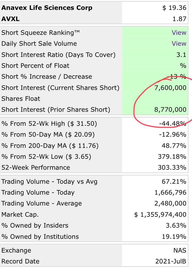This screenshot has height=271, width=192.
Task: Click the Short Percent of Float row label
Action: point(35,66)
